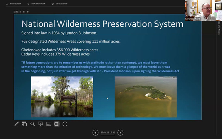Click 'Cedar Keys includes 379 Wilderness acres'
The image size is (222, 139).
point(55,54)
